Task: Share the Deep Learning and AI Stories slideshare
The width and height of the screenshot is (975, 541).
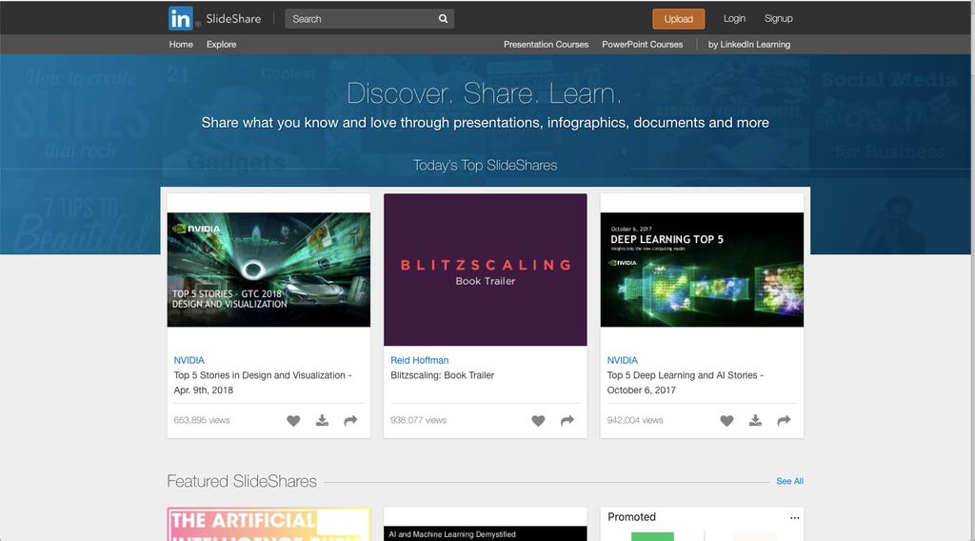Action: pos(785,421)
